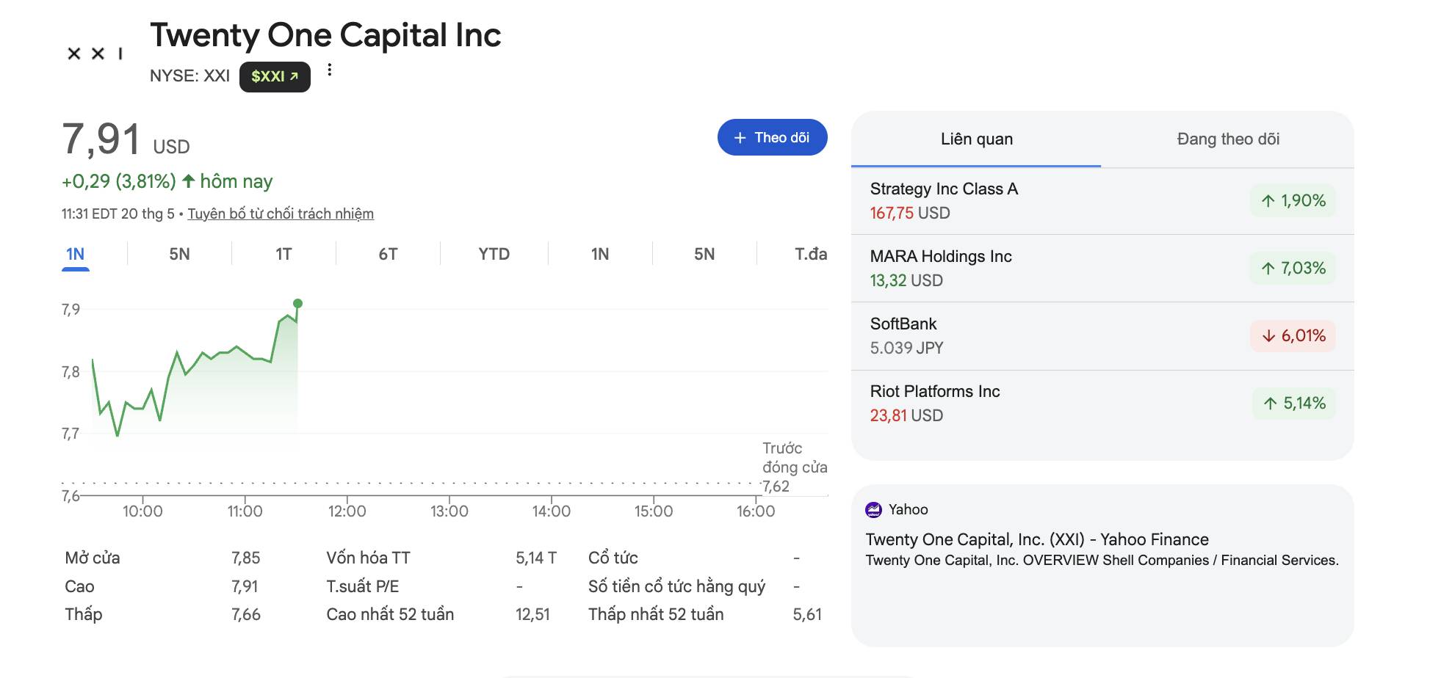Image resolution: width=1441 pixels, height=678 pixels.
Task: Click the T.suất P/E label
Action: pyautogui.click(x=363, y=587)
